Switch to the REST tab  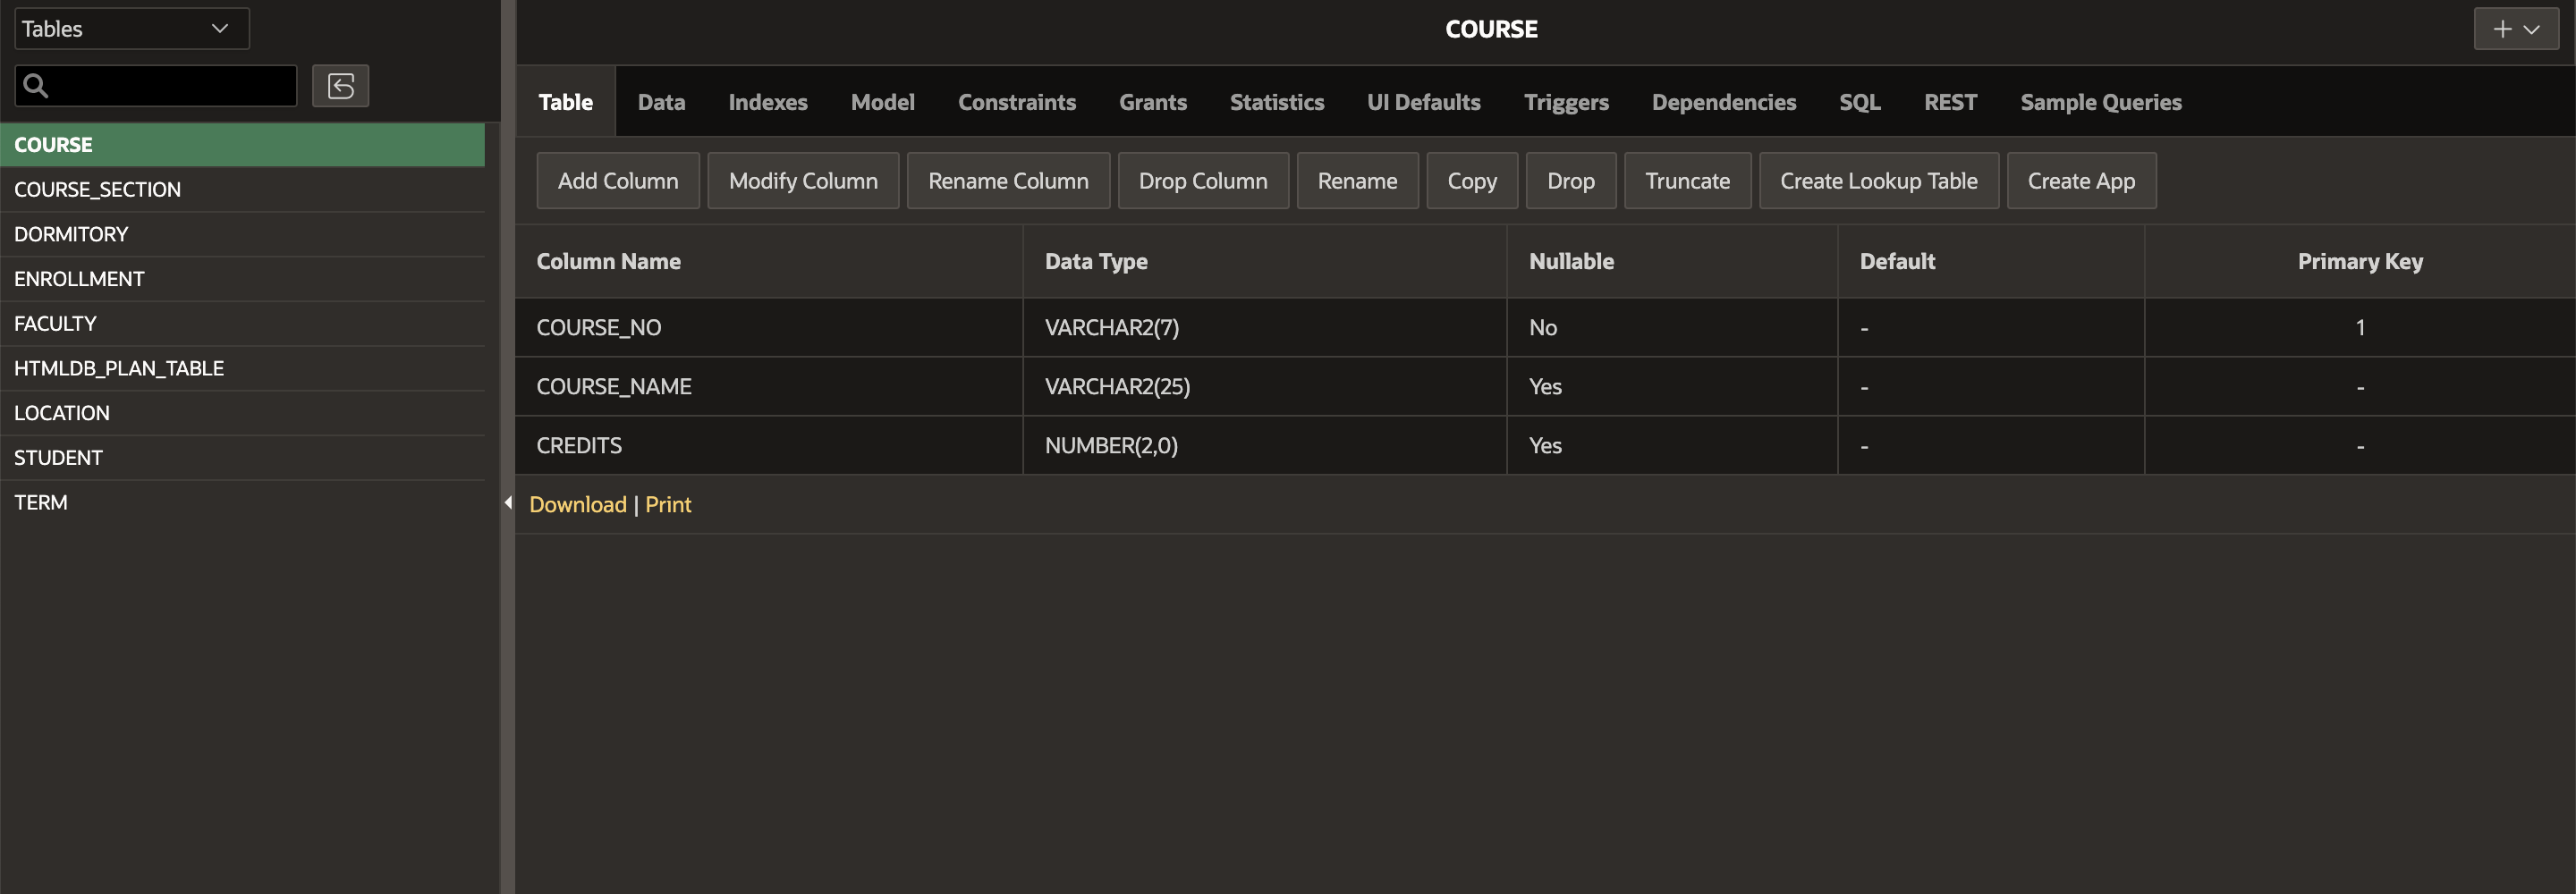[1951, 102]
